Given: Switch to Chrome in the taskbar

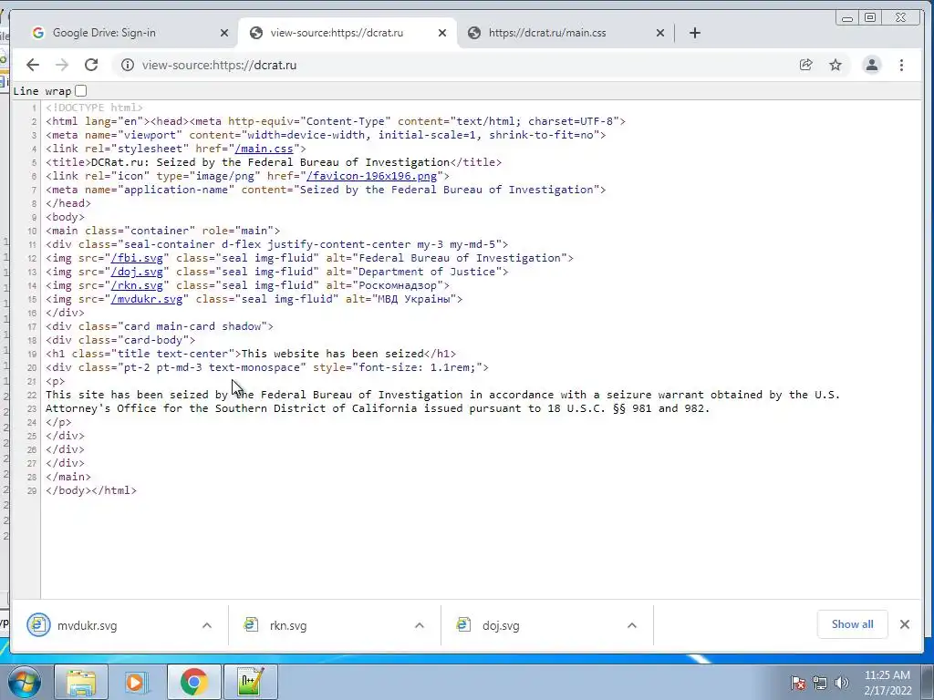Looking at the screenshot, I should 193,682.
